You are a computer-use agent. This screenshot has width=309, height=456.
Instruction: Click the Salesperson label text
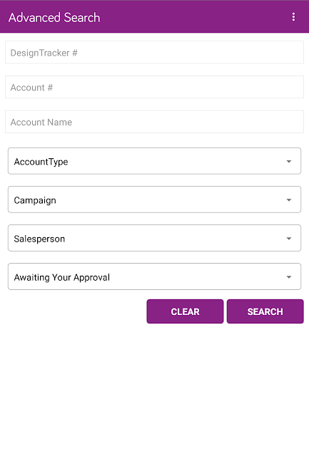coord(39,239)
